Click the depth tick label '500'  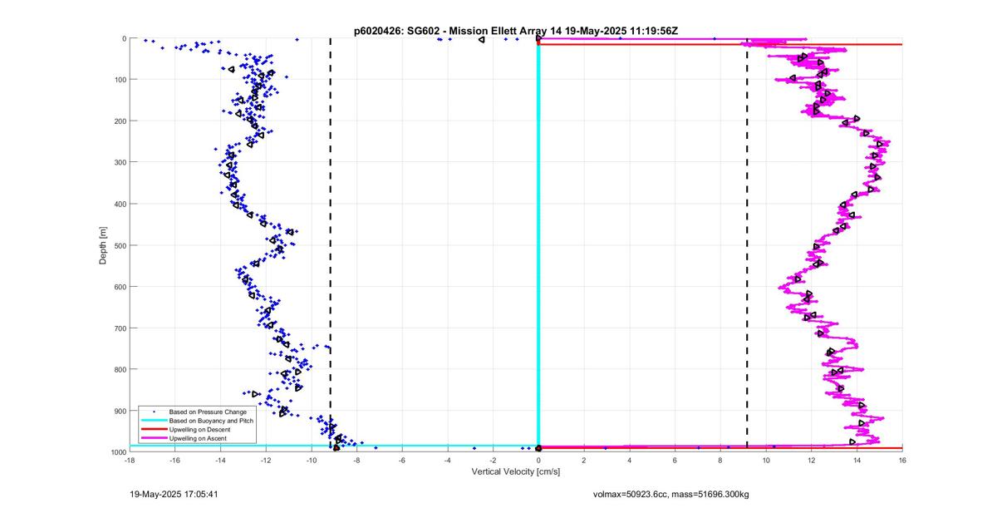[120, 245]
